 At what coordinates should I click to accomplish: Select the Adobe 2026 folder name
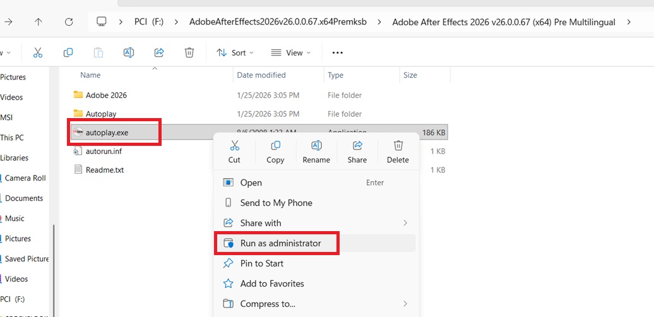pyautogui.click(x=106, y=95)
